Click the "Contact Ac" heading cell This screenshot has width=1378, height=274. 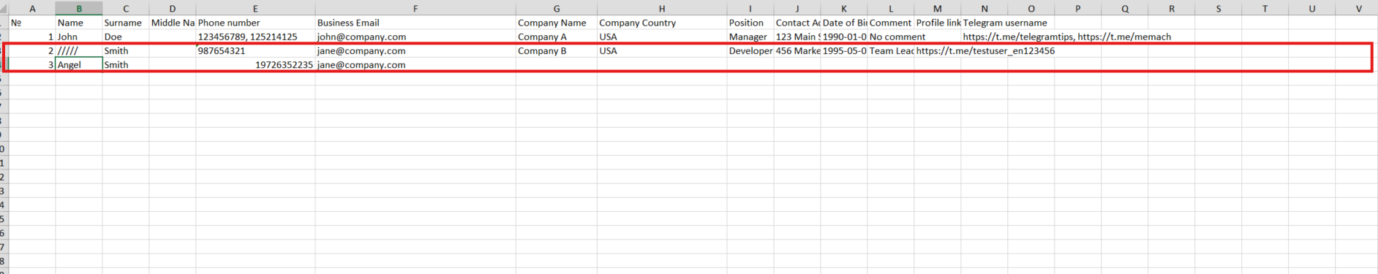797,23
